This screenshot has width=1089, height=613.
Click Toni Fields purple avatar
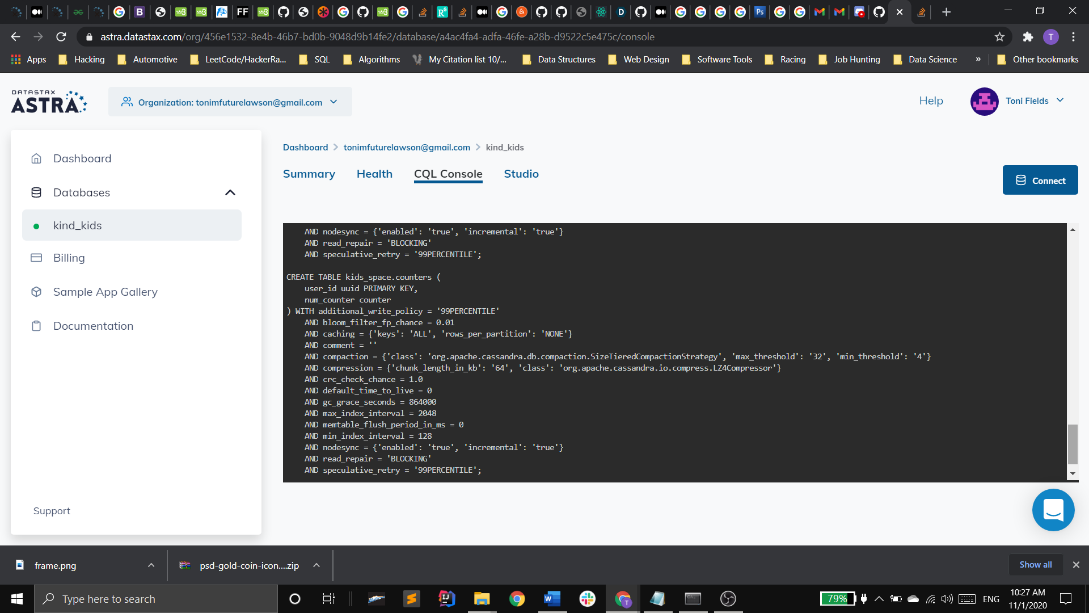pos(984,101)
